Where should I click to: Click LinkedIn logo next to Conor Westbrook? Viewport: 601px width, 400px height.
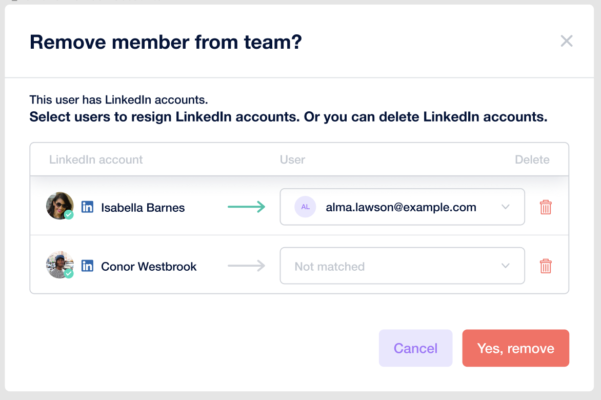(x=87, y=266)
